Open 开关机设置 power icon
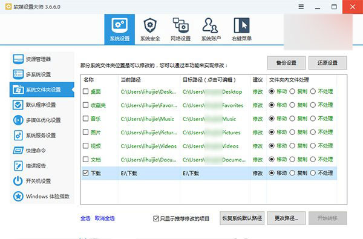Viewport: 363px width, 239px height. pyautogui.click(x=18, y=181)
